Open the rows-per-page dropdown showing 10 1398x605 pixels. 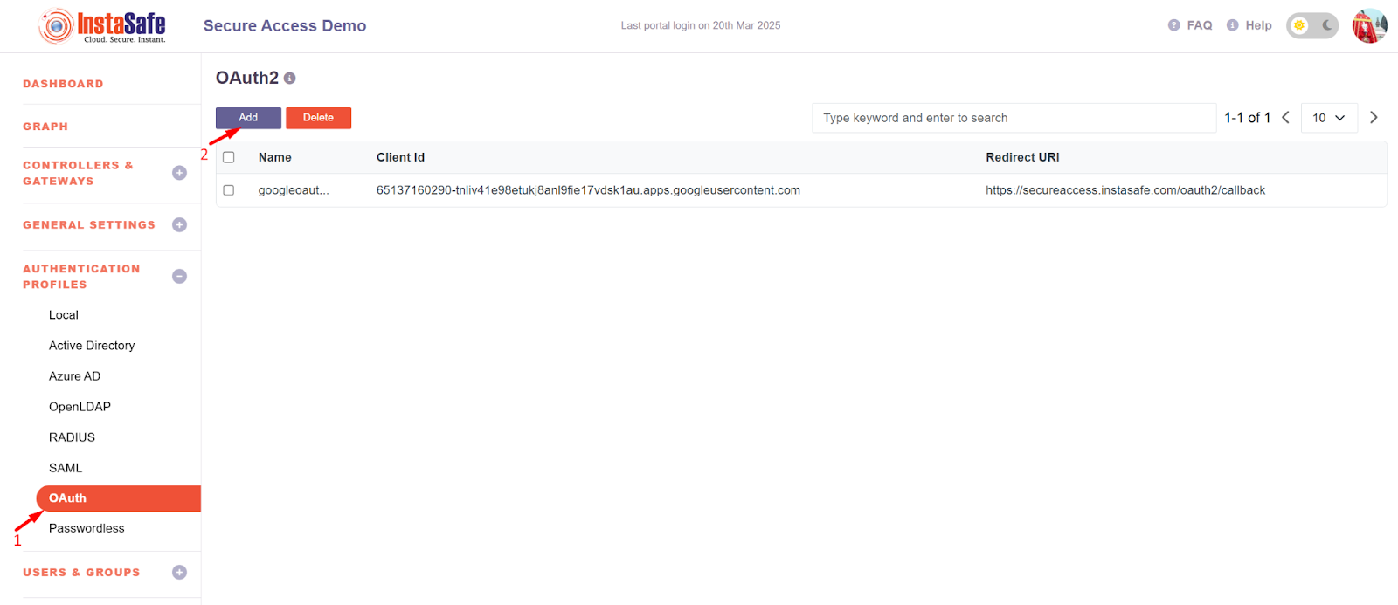click(x=1329, y=118)
